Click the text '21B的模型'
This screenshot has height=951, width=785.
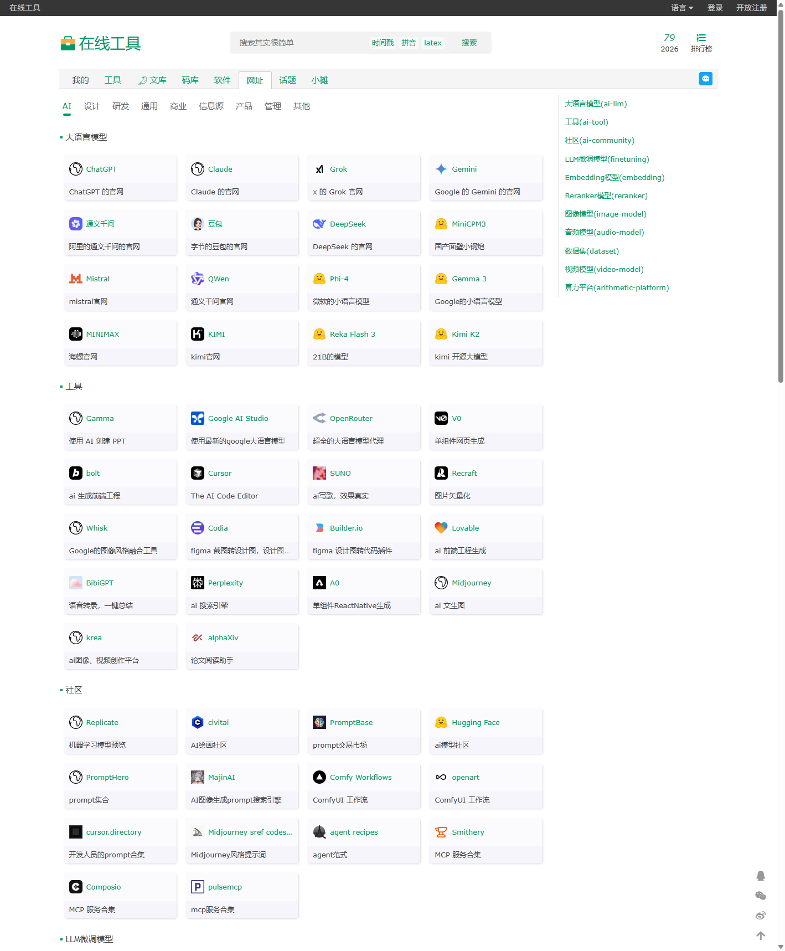click(330, 357)
